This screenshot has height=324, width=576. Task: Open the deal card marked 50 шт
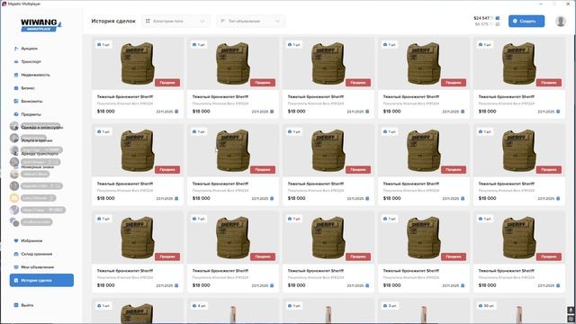click(x=519, y=311)
